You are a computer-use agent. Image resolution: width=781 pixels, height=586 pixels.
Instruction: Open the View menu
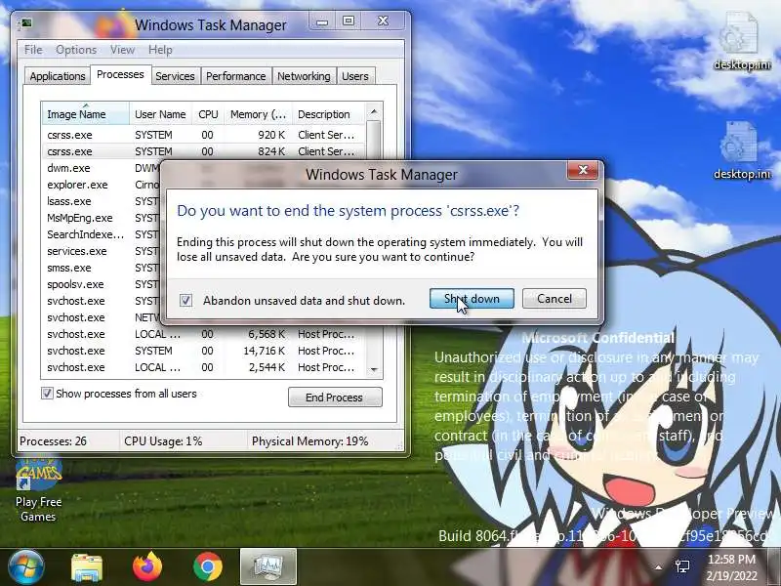tap(123, 50)
